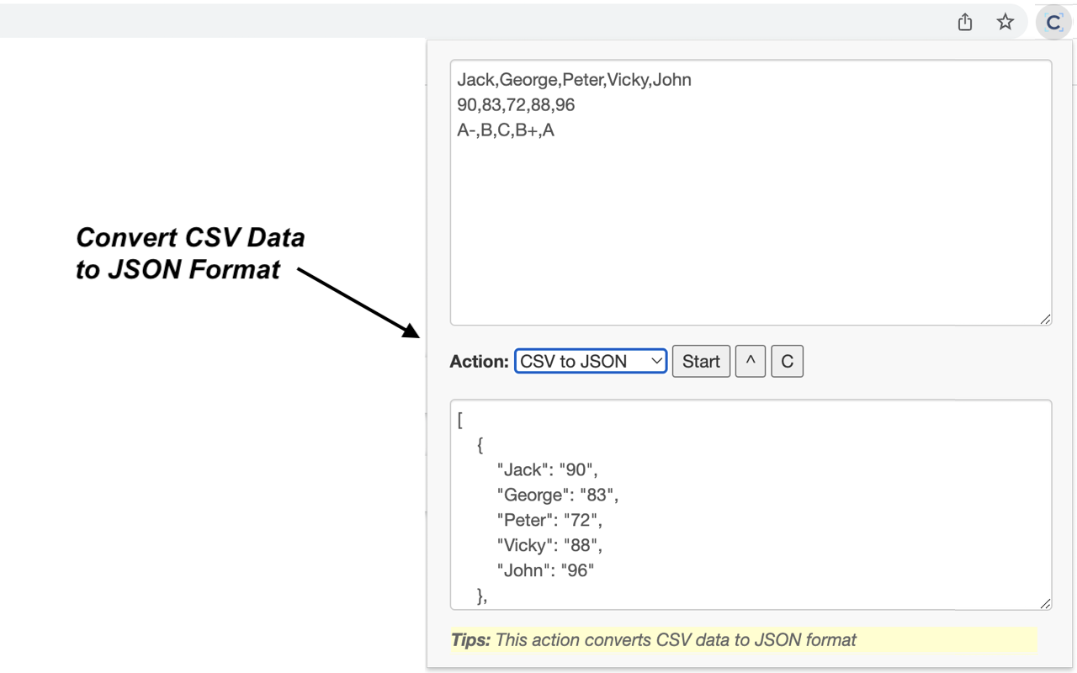Click the output line "George": "83"
This screenshot has height=673, width=1077.
pos(557,495)
